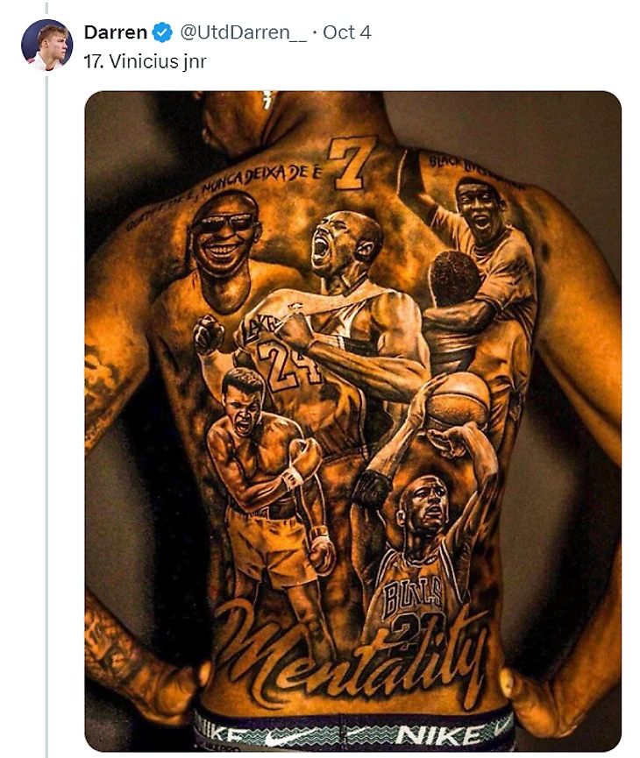The width and height of the screenshot is (640, 758).
Task: Click the blue verified checkmark badge
Action: pyautogui.click(x=162, y=32)
